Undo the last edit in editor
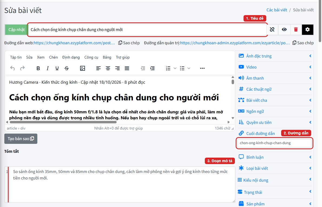Image resolution: width=322 pixels, height=207 pixels. pyautogui.click(x=12, y=68)
